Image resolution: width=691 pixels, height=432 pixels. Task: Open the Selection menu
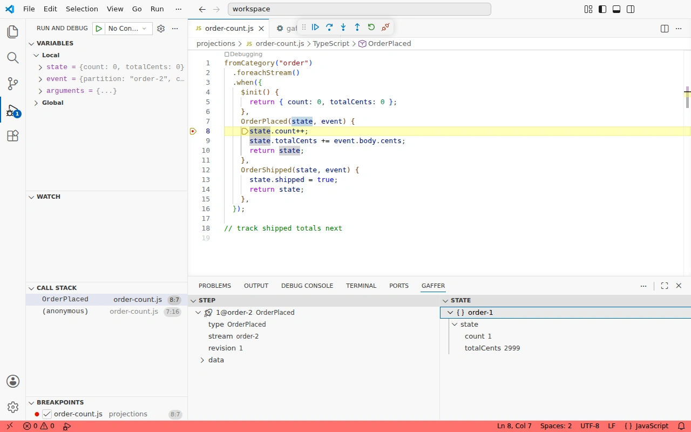pyautogui.click(x=82, y=9)
